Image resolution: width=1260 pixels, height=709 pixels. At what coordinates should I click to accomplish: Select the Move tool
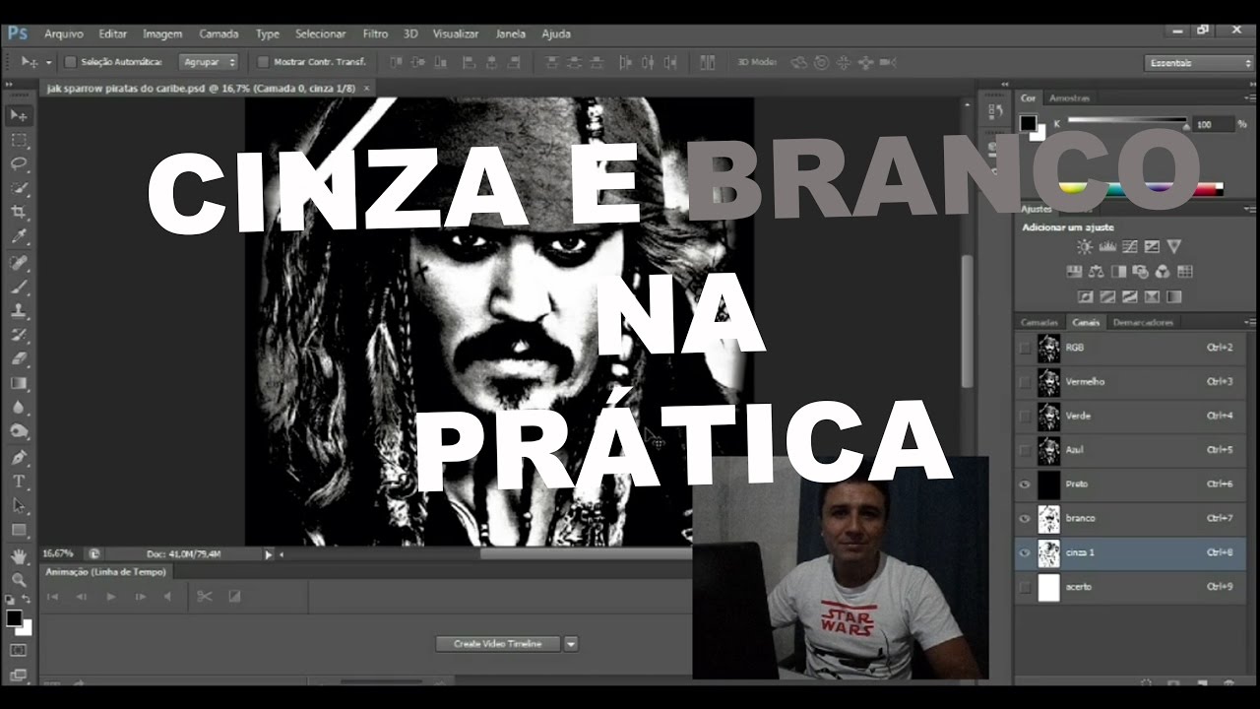18,115
